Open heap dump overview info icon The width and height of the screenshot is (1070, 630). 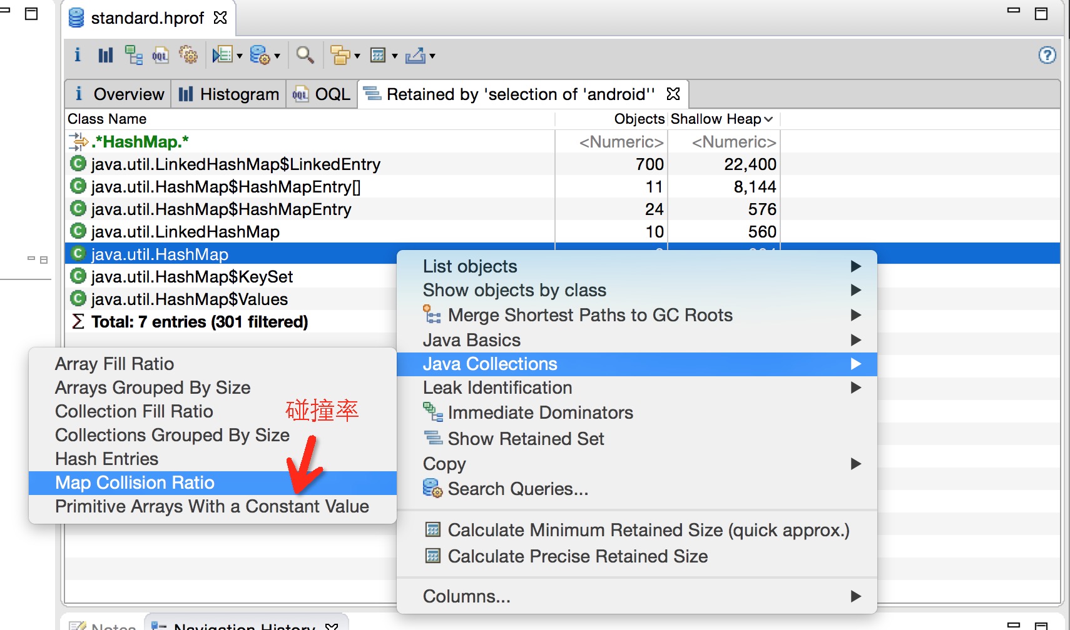tap(78, 55)
